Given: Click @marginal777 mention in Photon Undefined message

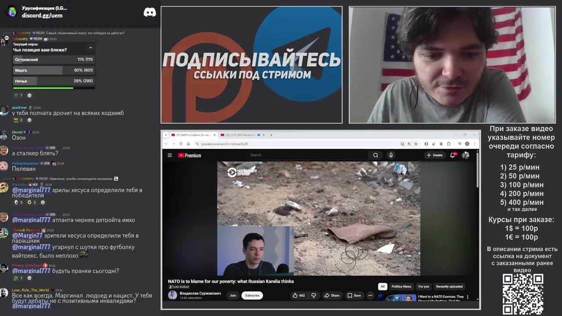Looking at the screenshot, I should point(31,271).
